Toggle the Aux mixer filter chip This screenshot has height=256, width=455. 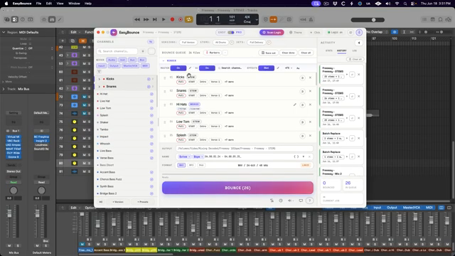click(x=132, y=60)
